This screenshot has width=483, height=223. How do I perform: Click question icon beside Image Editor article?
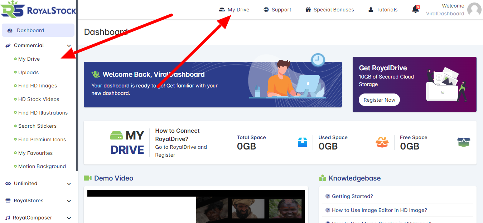point(328,210)
